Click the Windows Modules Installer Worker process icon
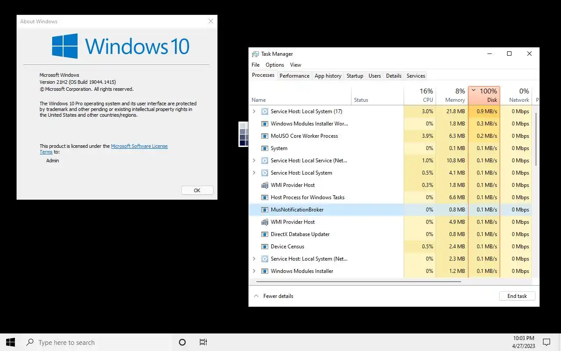561x351 pixels. point(265,124)
